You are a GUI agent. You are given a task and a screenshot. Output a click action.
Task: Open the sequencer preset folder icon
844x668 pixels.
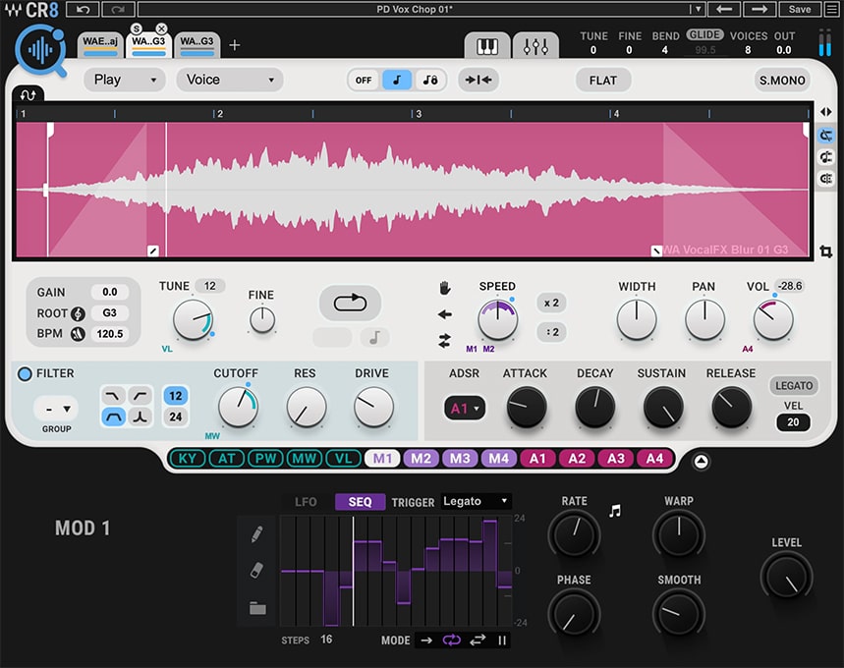258,609
